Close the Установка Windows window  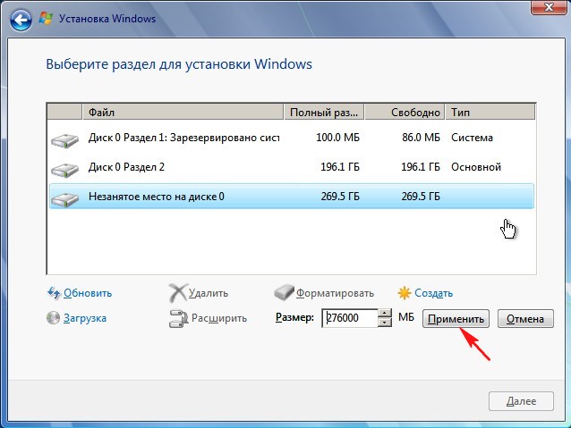549,7
